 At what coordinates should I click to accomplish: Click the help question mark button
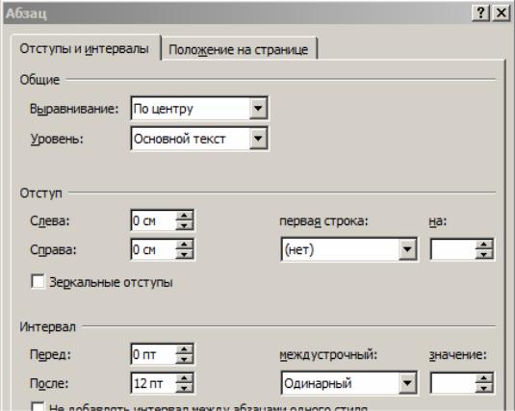pyautogui.click(x=480, y=13)
